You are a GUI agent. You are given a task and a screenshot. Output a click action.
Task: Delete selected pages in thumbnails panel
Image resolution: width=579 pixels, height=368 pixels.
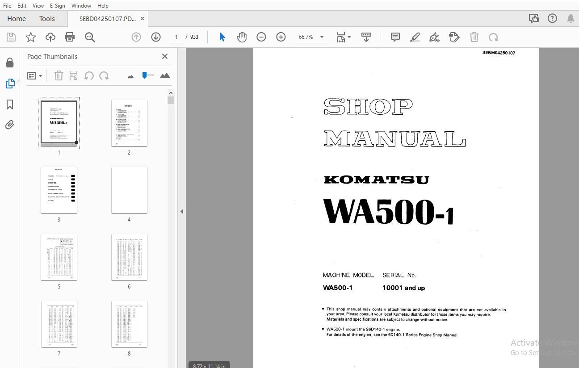[59, 76]
